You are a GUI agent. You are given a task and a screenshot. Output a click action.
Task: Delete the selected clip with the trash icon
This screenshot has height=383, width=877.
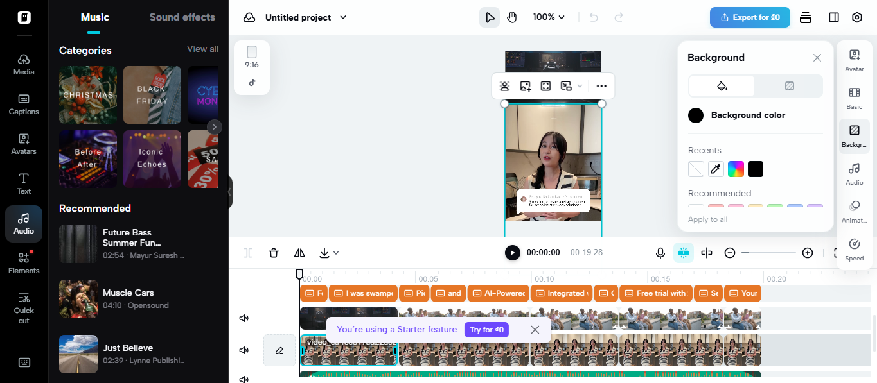point(274,252)
